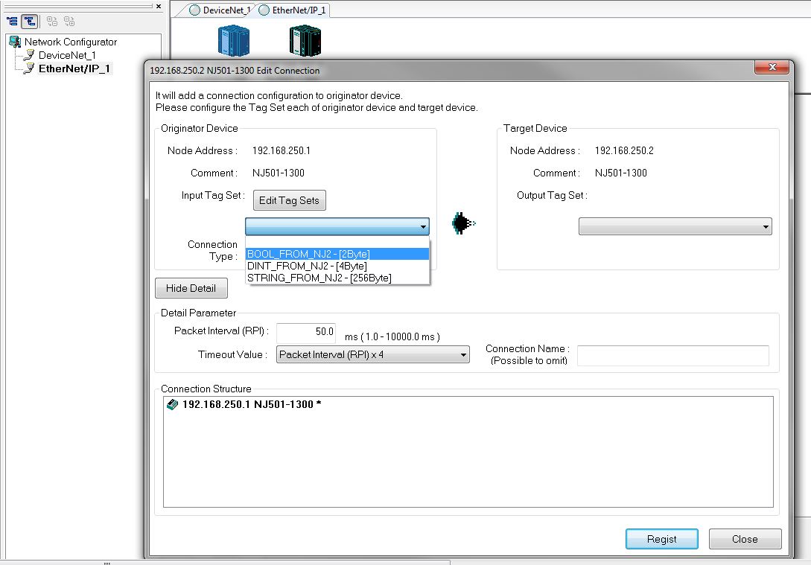Click the third greyed toolbar icon in left panel
Screen dimensions: 811x565
tap(51, 21)
